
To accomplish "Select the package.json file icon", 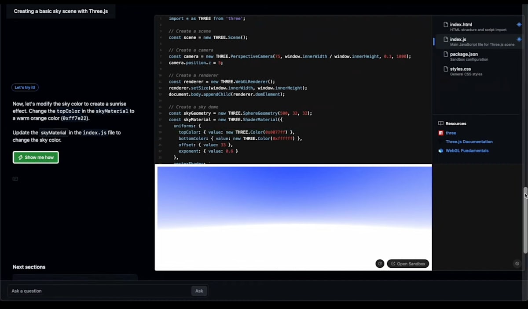I will 446,54.
